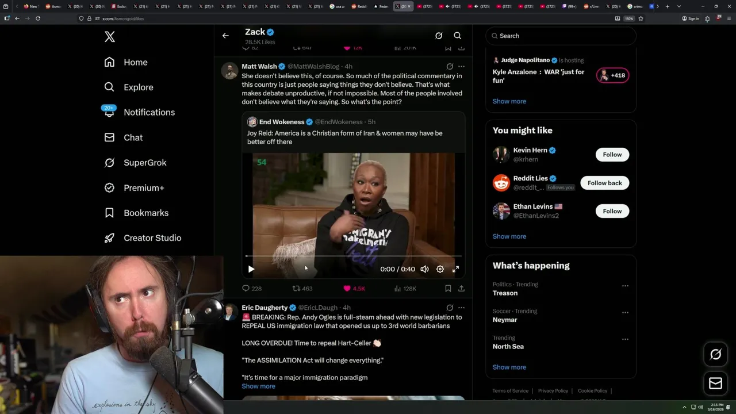736x414 pixels.
Task: Open Home in the sidebar
Action: point(126,62)
